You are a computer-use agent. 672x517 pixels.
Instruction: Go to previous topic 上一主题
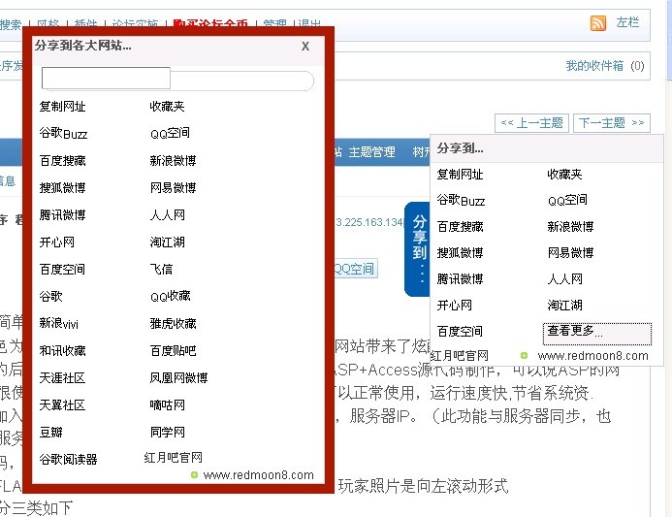pos(531,123)
